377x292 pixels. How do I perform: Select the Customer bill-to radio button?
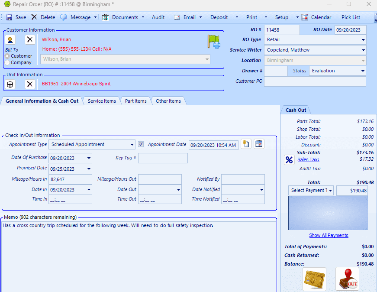tap(7, 56)
